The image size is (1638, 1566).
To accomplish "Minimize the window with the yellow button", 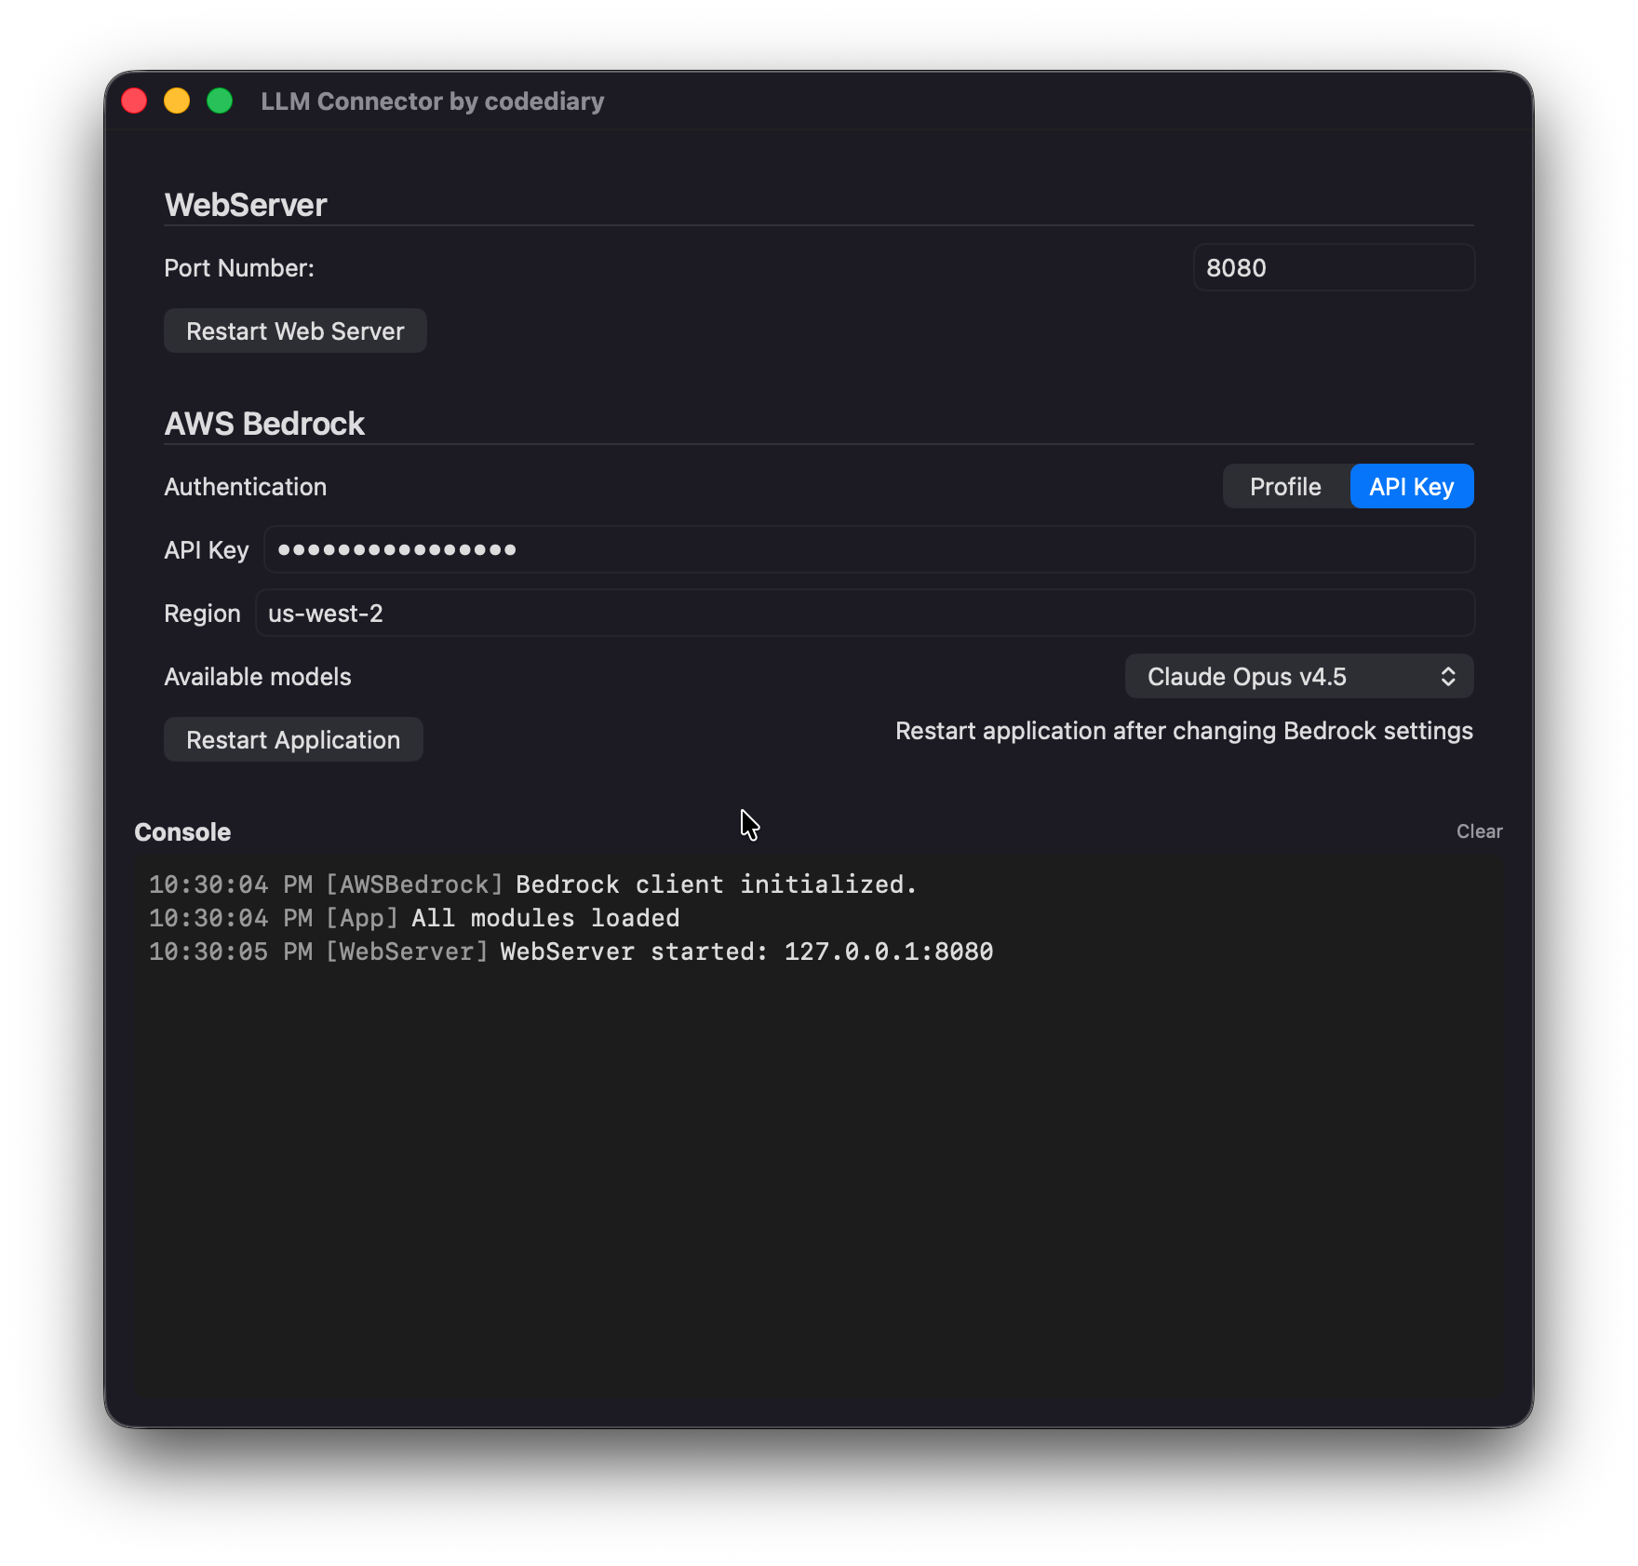I will coord(177,101).
